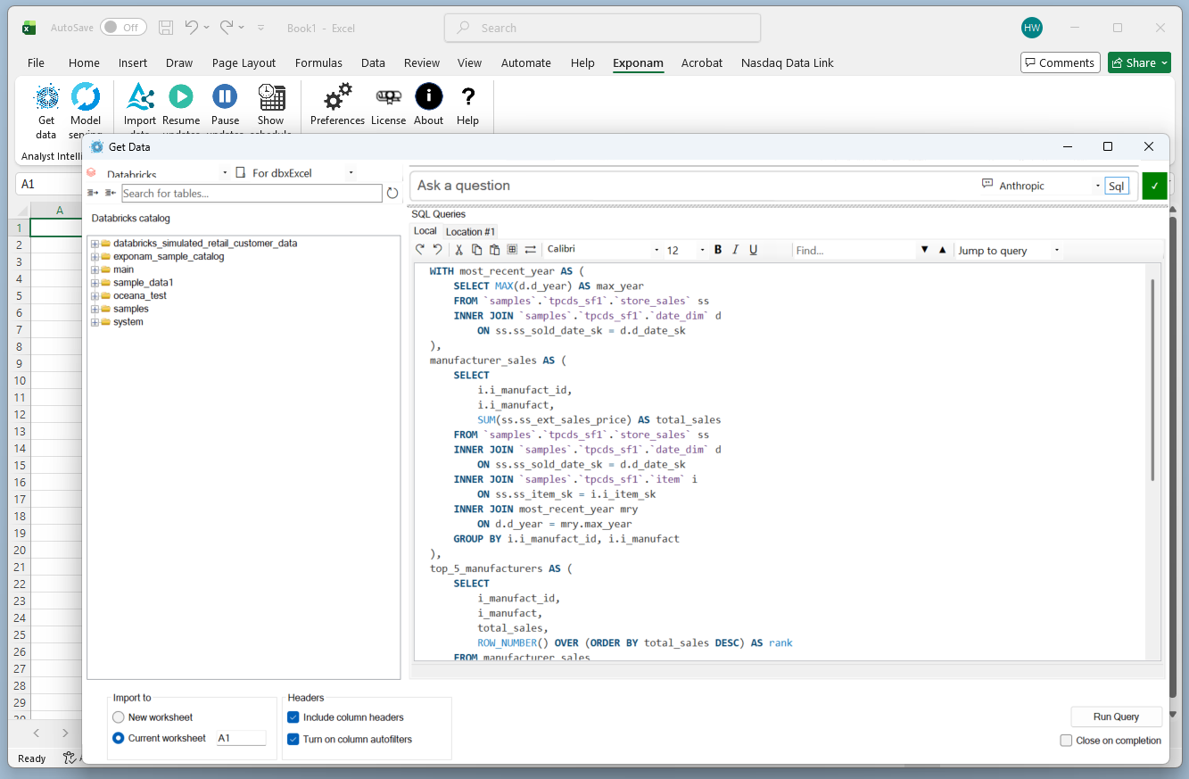Screen dimensions: 1189x779
Task: Click the copy icon in SQL toolbar
Action: click(477, 250)
